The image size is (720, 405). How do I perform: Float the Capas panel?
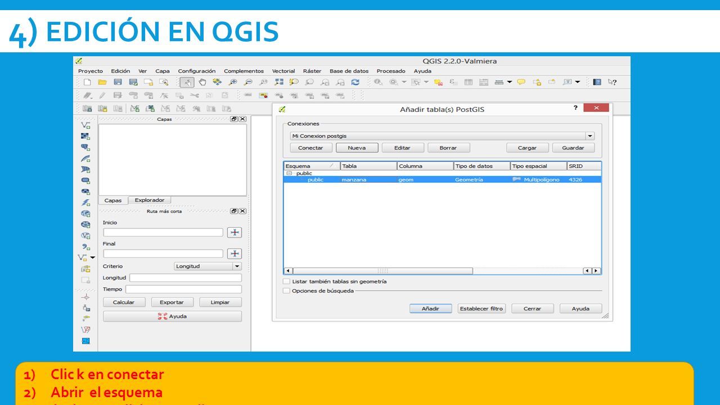tap(234, 119)
